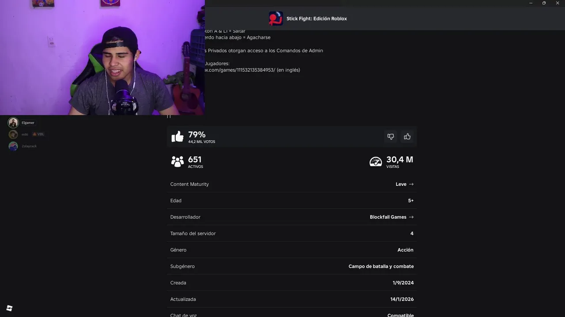Click the Comandos de Admin description line
This screenshot has width=565, height=317.
(264, 51)
